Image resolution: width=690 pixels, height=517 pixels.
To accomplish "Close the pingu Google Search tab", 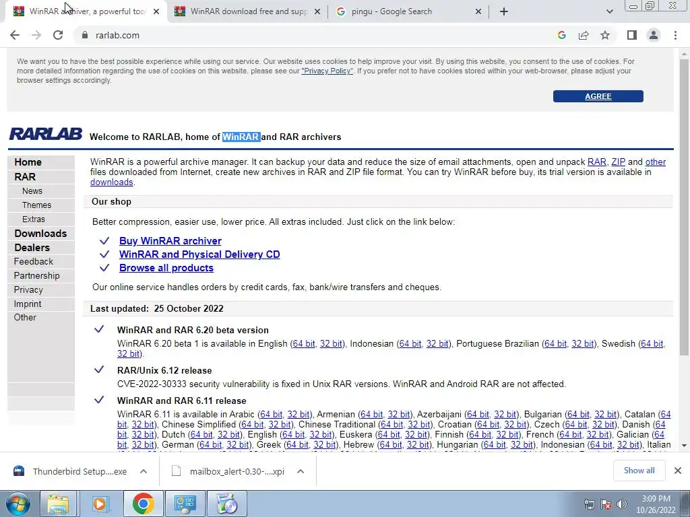I will [478, 11].
